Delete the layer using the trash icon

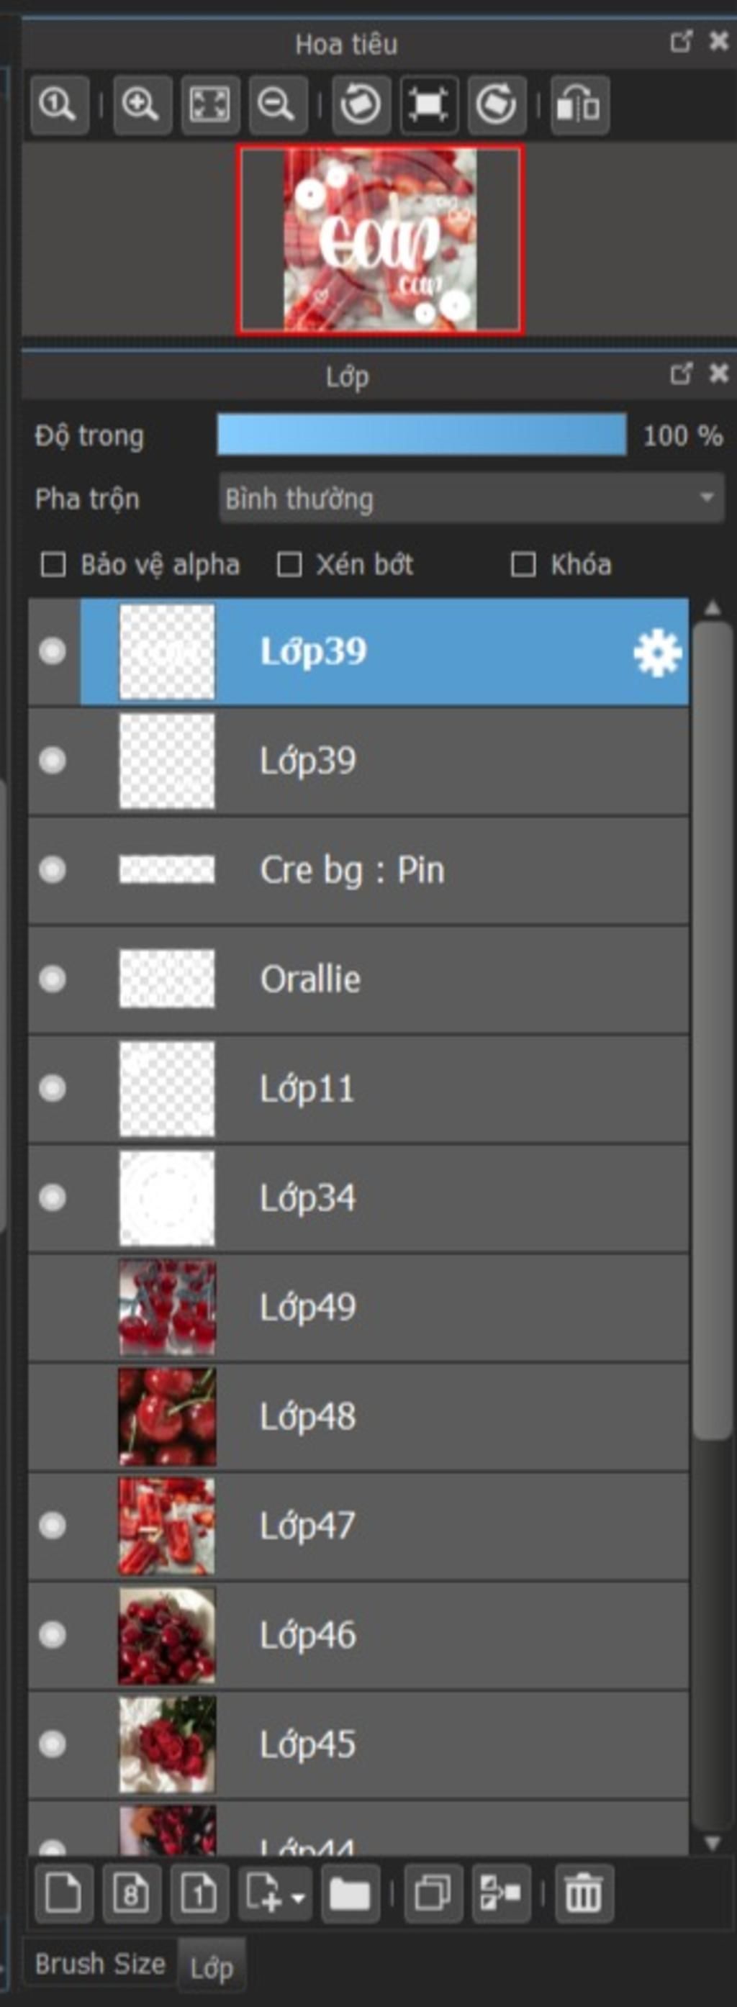pyautogui.click(x=584, y=1893)
